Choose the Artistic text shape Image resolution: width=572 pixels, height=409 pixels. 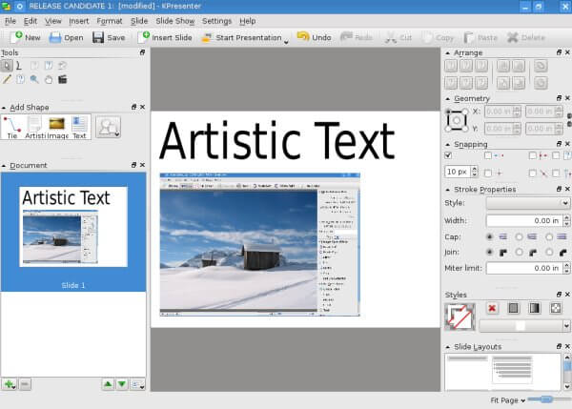coord(34,127)
